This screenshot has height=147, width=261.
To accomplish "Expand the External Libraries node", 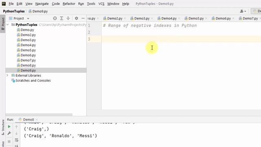I will coord(7,75).
